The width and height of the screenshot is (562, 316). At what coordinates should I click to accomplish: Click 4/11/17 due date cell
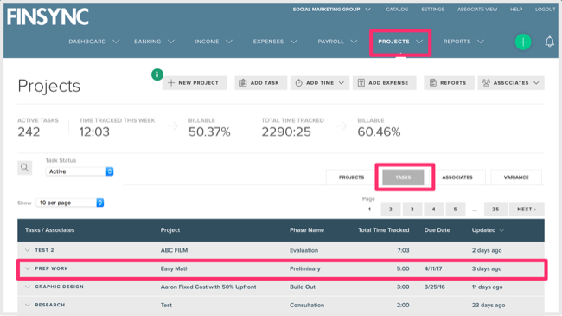(433, 268)
